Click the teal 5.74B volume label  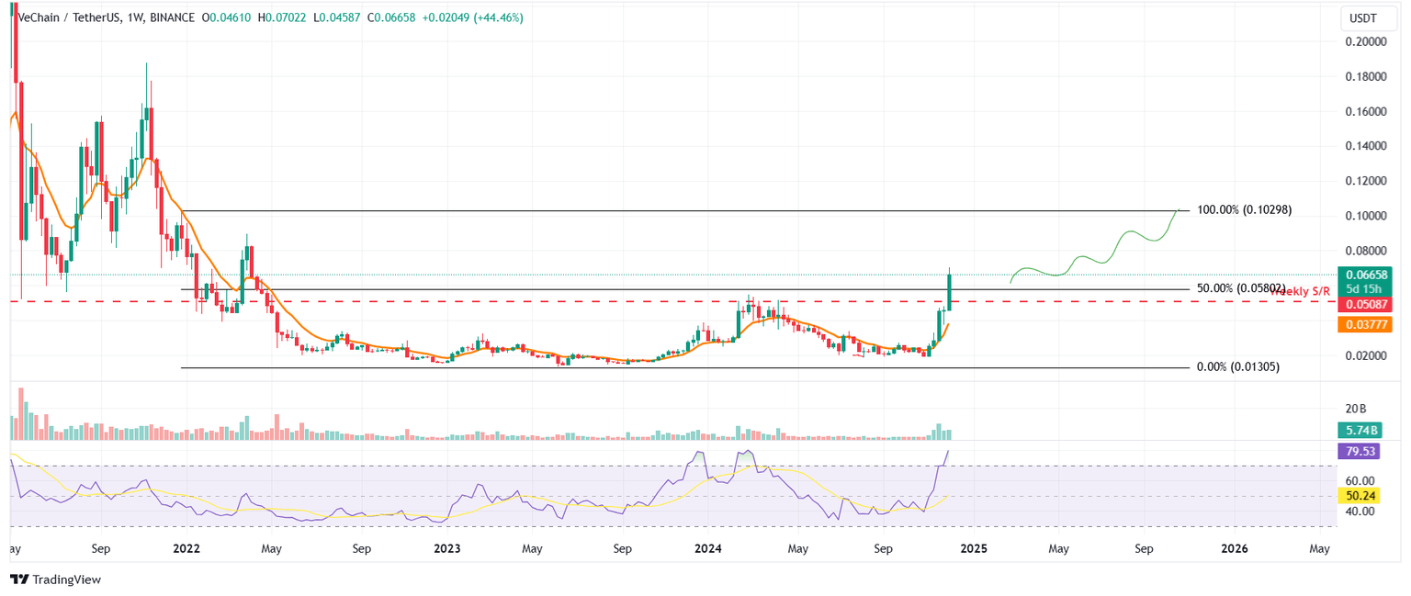tap(1360, 429)
